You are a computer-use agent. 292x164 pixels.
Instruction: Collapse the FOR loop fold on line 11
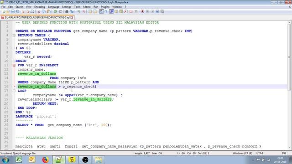pos(14,65)
